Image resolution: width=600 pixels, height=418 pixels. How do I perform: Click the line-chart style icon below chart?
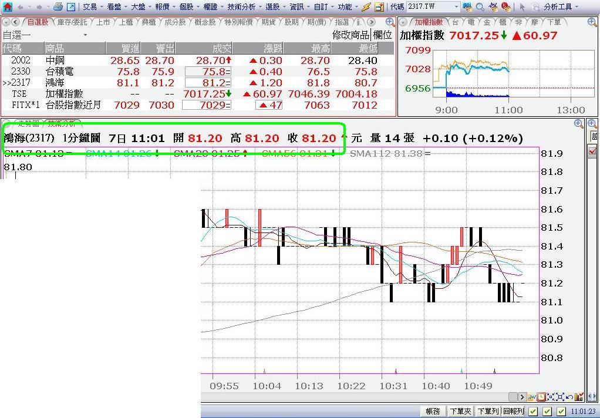pyautogui.click(x=532, y=397)
